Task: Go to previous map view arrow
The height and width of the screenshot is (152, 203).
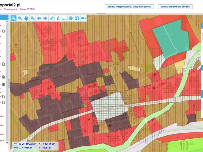Action: [39, 18]
